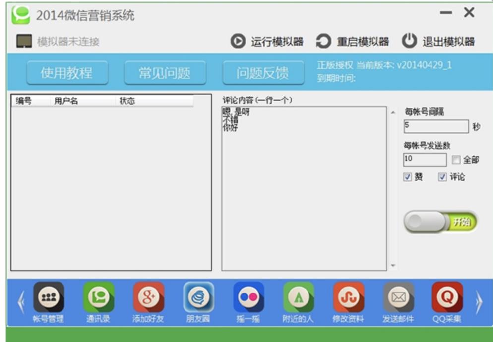493x342 pixels.
Task: Click the 问题反馈 feedback button
Action: point(263,73)
